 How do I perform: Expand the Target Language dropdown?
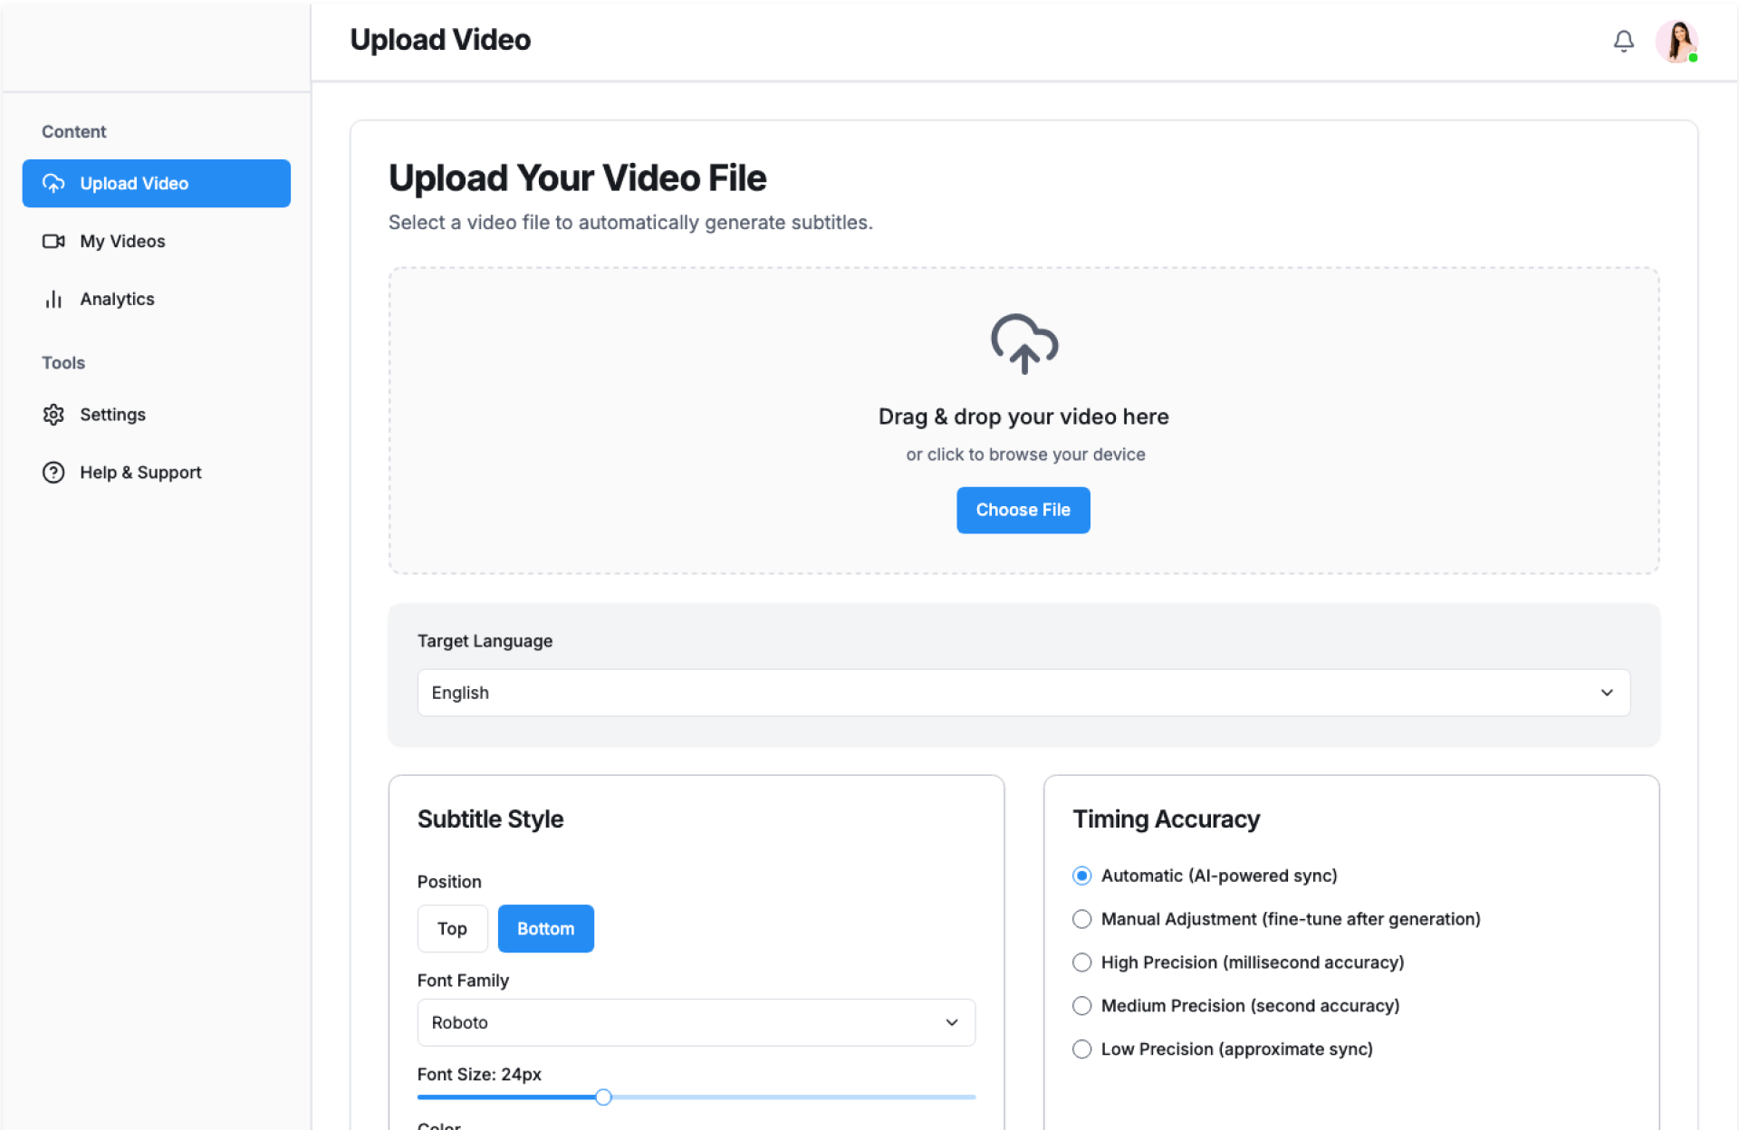pos(1023,693)
